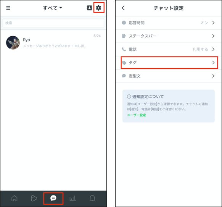The height and width of the screenshot is (207, 222).
Task: Go back from チャット設定 screen
Action: tap(123, 8)
